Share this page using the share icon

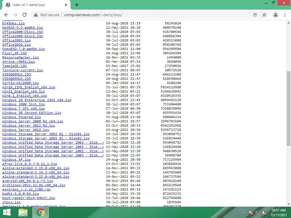pyautogui.click(x=255, y=15)
